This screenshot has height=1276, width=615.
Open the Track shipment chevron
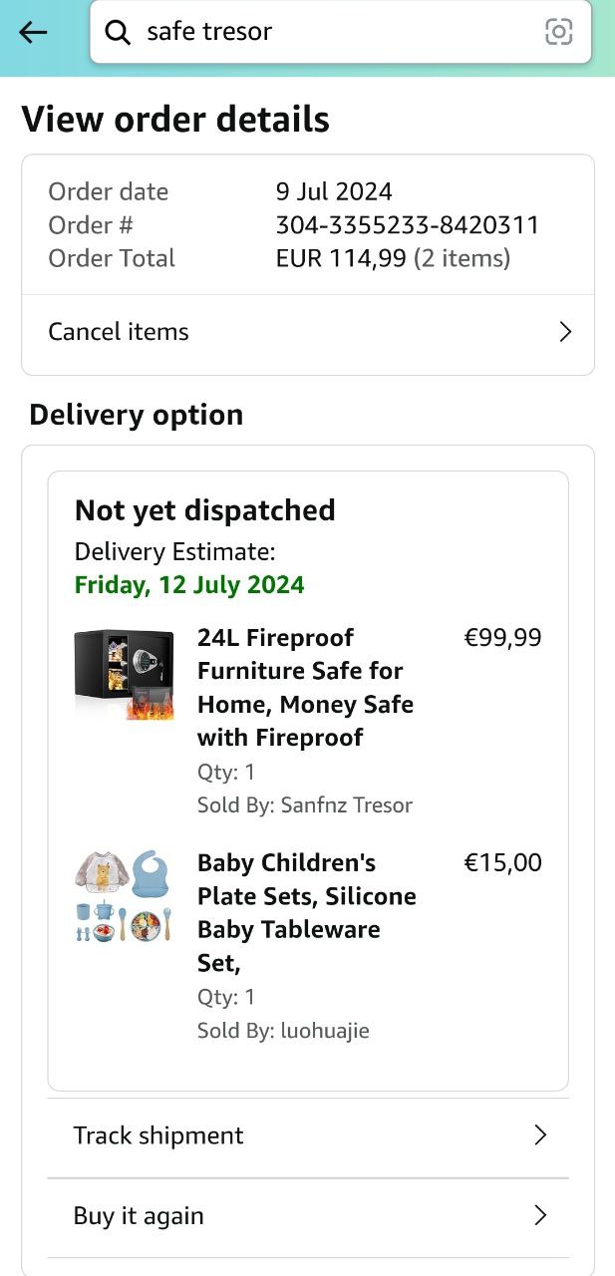click(x=540, y=1134)
